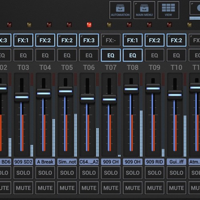This screenshot has width=200, height=200.
Task: Click the T06 volume fader knob
Action: pos(87,98)
